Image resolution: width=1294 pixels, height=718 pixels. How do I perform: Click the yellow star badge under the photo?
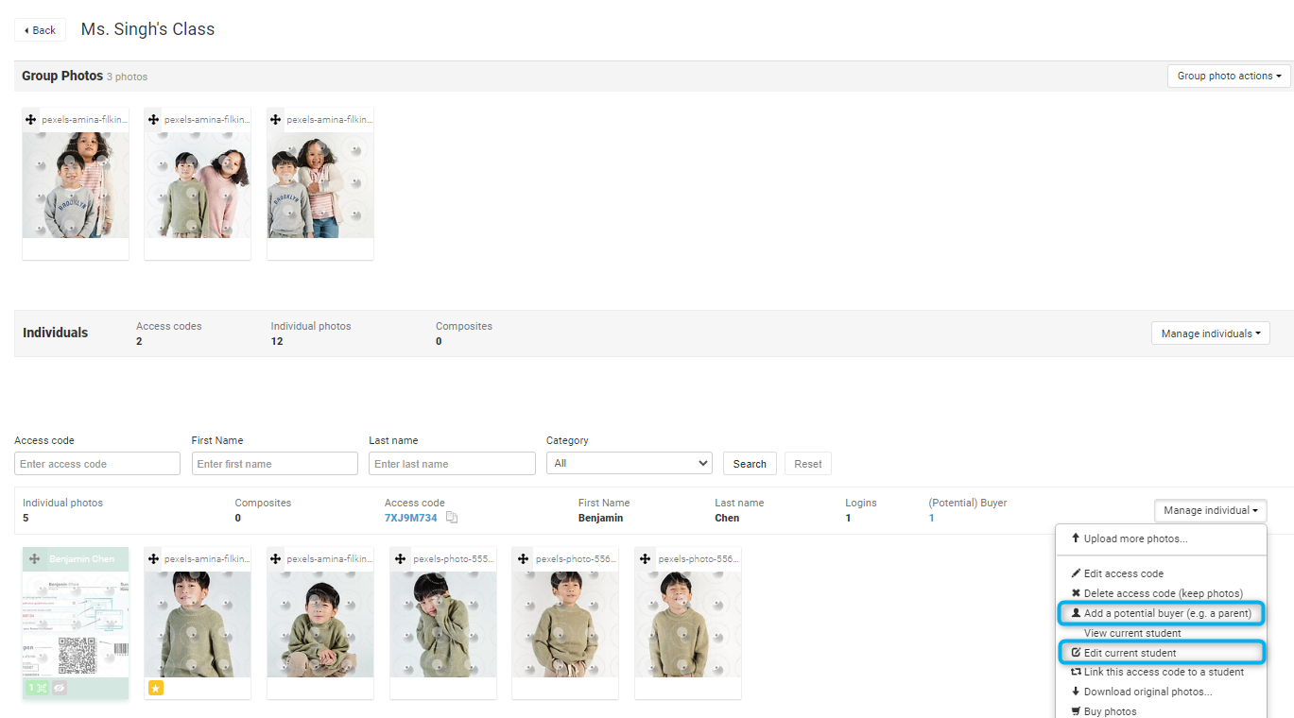click(x=156, y=688)
